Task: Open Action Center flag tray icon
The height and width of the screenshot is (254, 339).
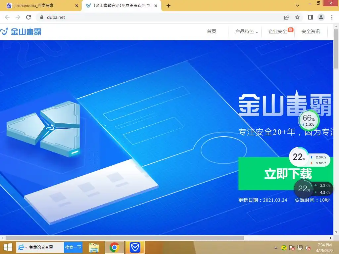Action: pyautogui.click(x=292, y=248)
